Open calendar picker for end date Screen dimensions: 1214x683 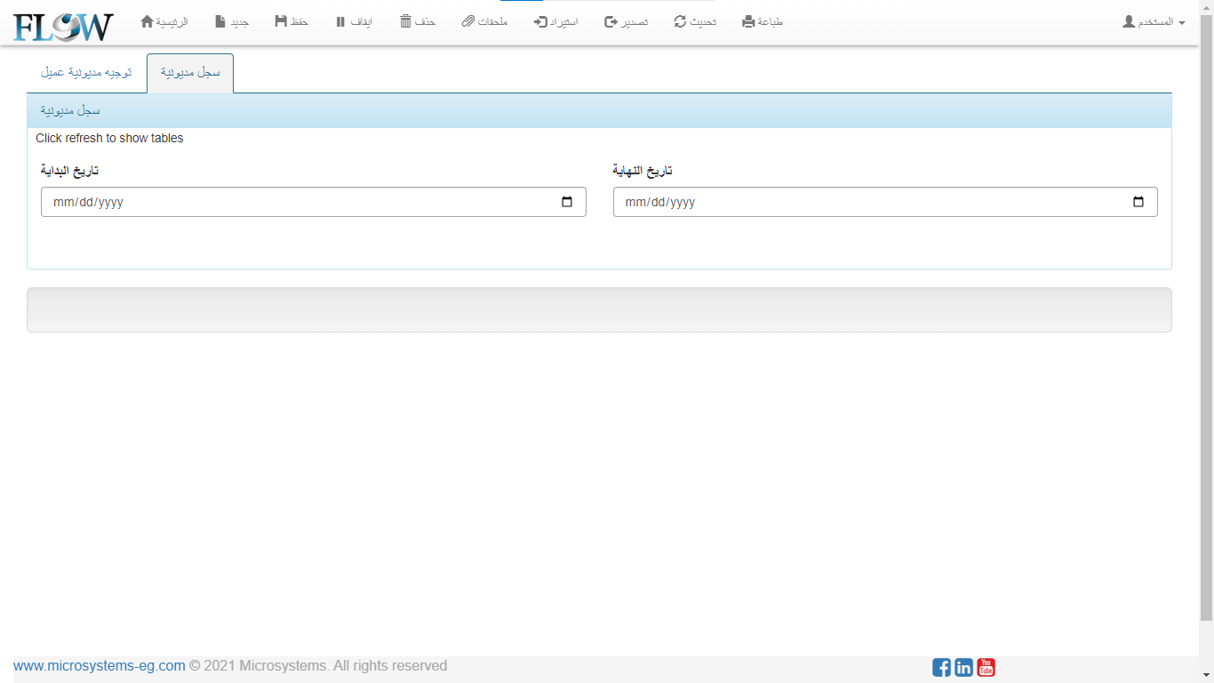(x=1138, y=202)
